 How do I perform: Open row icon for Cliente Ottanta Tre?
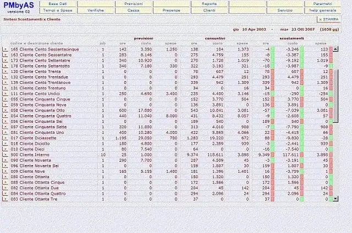5,199
